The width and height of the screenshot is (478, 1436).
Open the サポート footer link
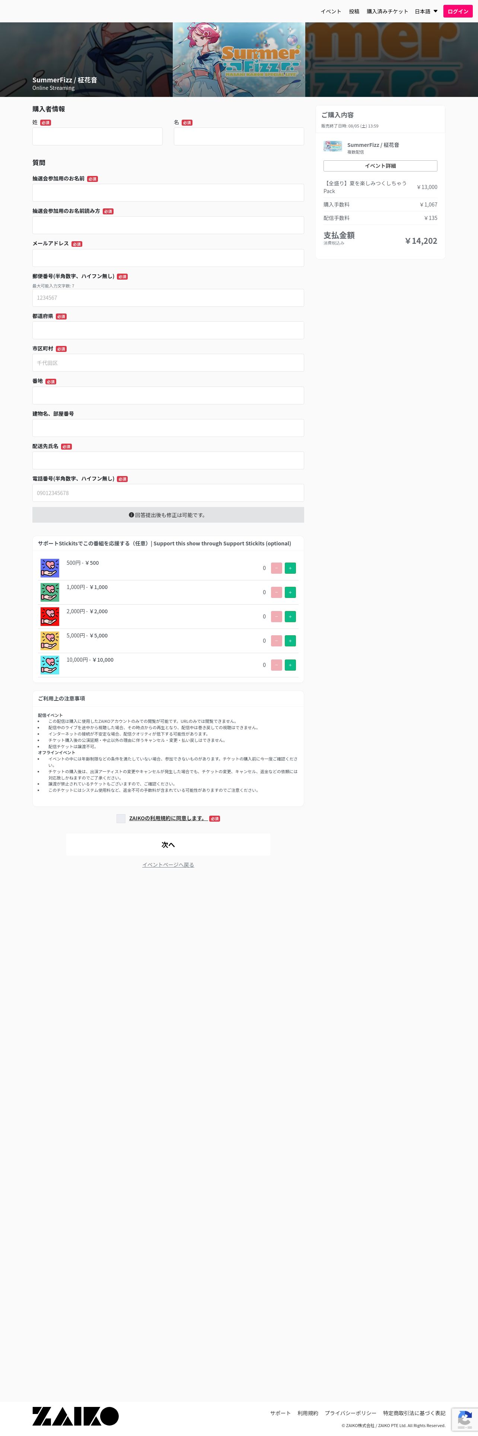(280, 1413)
